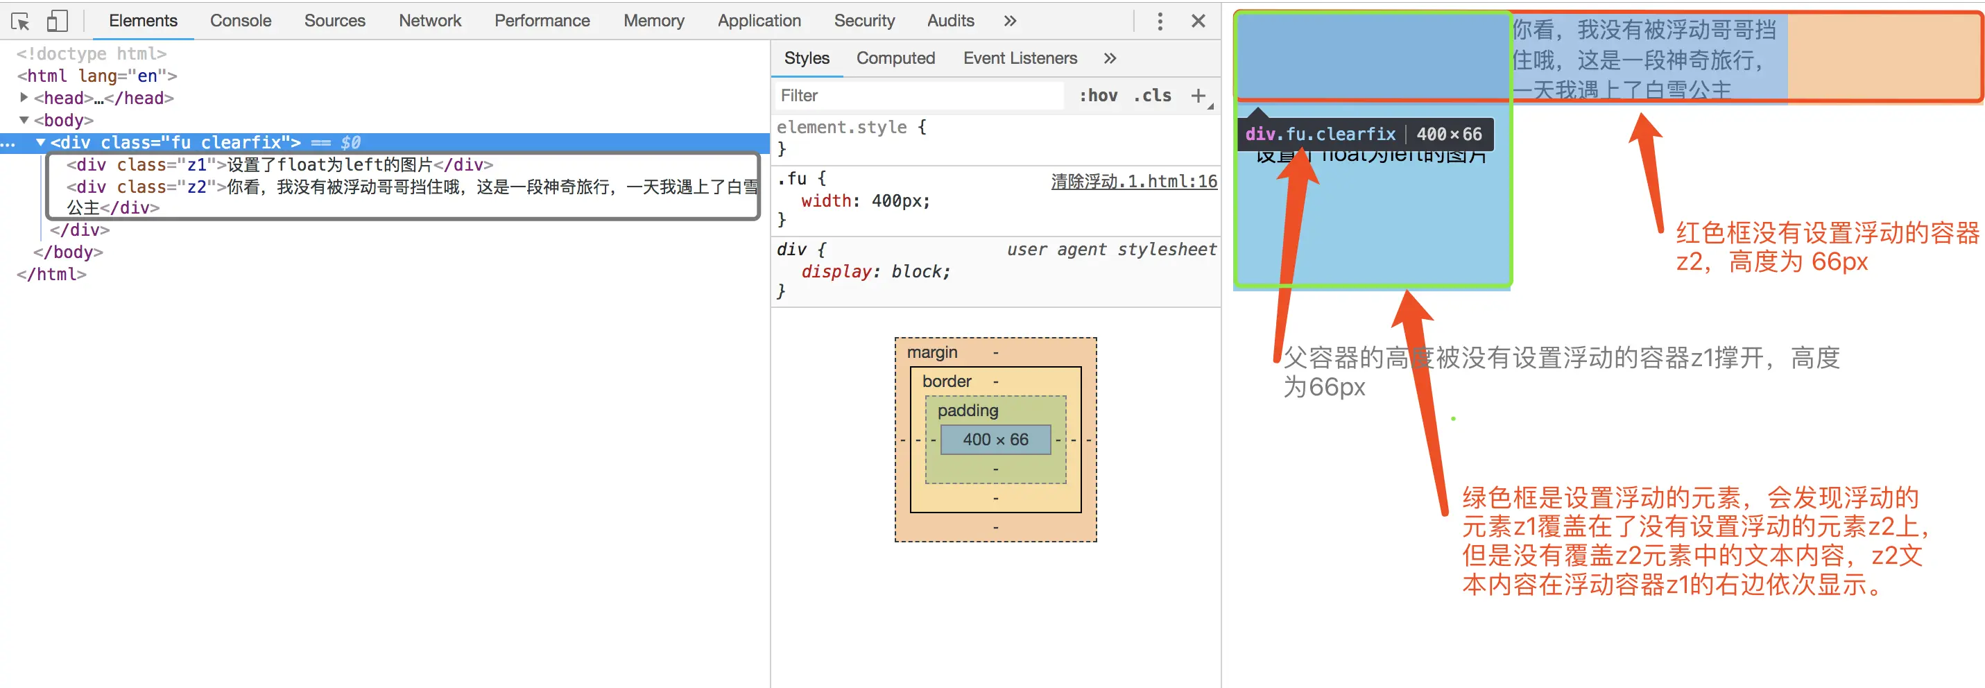This screenshot has width=1985, height=688.
Task: Select the closing html tag line
Action: 51,274
